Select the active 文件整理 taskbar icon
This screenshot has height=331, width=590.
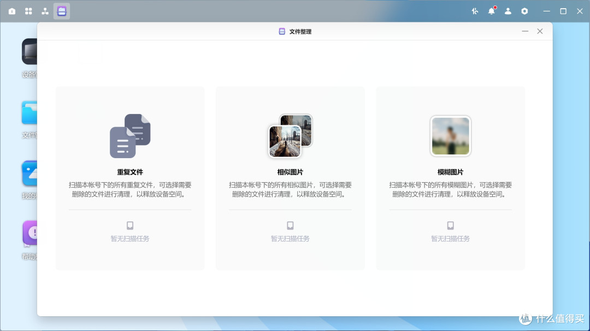coord(62,11)
